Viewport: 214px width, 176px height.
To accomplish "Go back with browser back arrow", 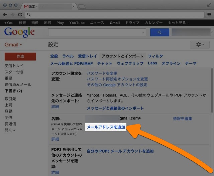I will pos(5,14).
